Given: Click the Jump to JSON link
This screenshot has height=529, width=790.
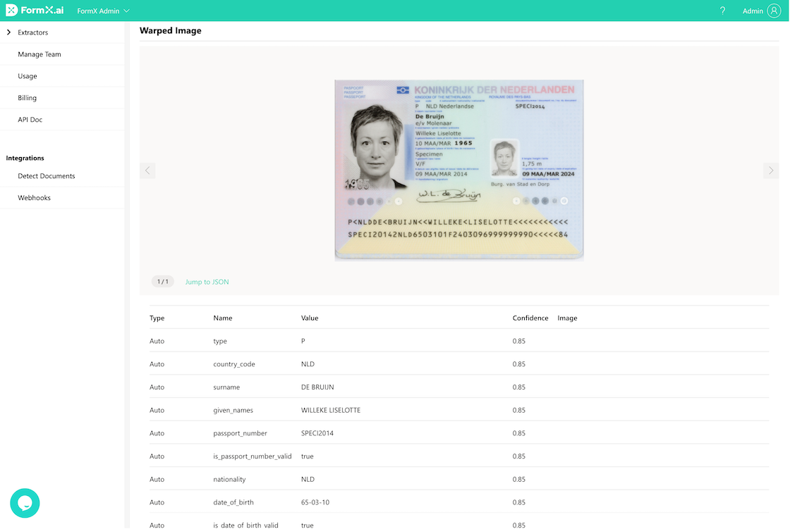Looking at the screenshot, I should click(207, 282).
